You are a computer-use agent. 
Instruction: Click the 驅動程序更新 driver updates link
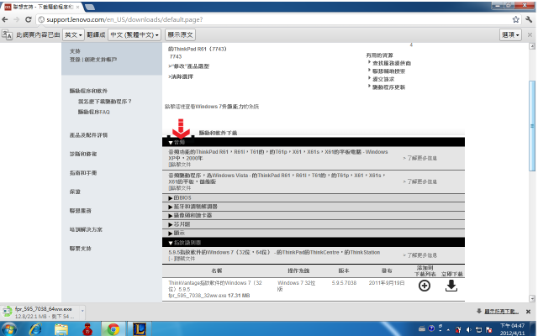tap(388, 87)
